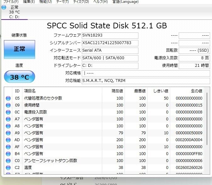Click the 対応規格 standard field
Viewport: 212px width, 185px height.
[146, 73]
